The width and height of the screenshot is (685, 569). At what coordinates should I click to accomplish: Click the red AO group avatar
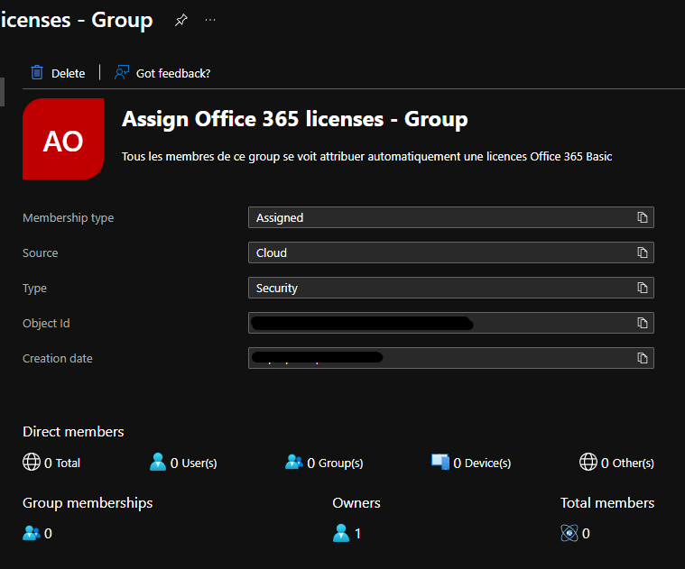click(63, 139)
